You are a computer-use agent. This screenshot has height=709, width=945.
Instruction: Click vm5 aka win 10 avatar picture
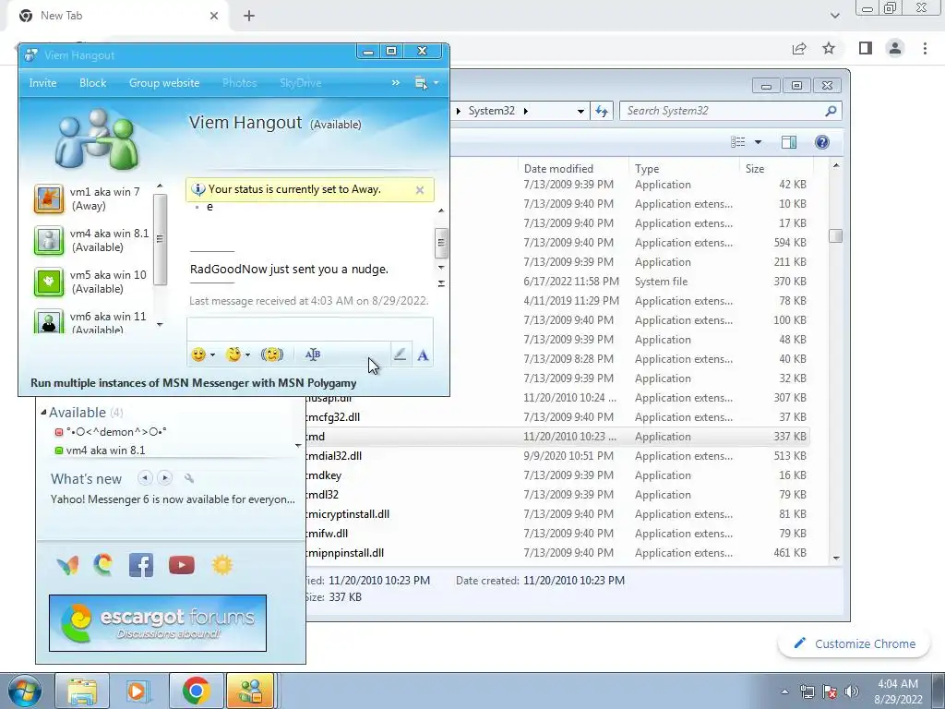tap(48, 282)
